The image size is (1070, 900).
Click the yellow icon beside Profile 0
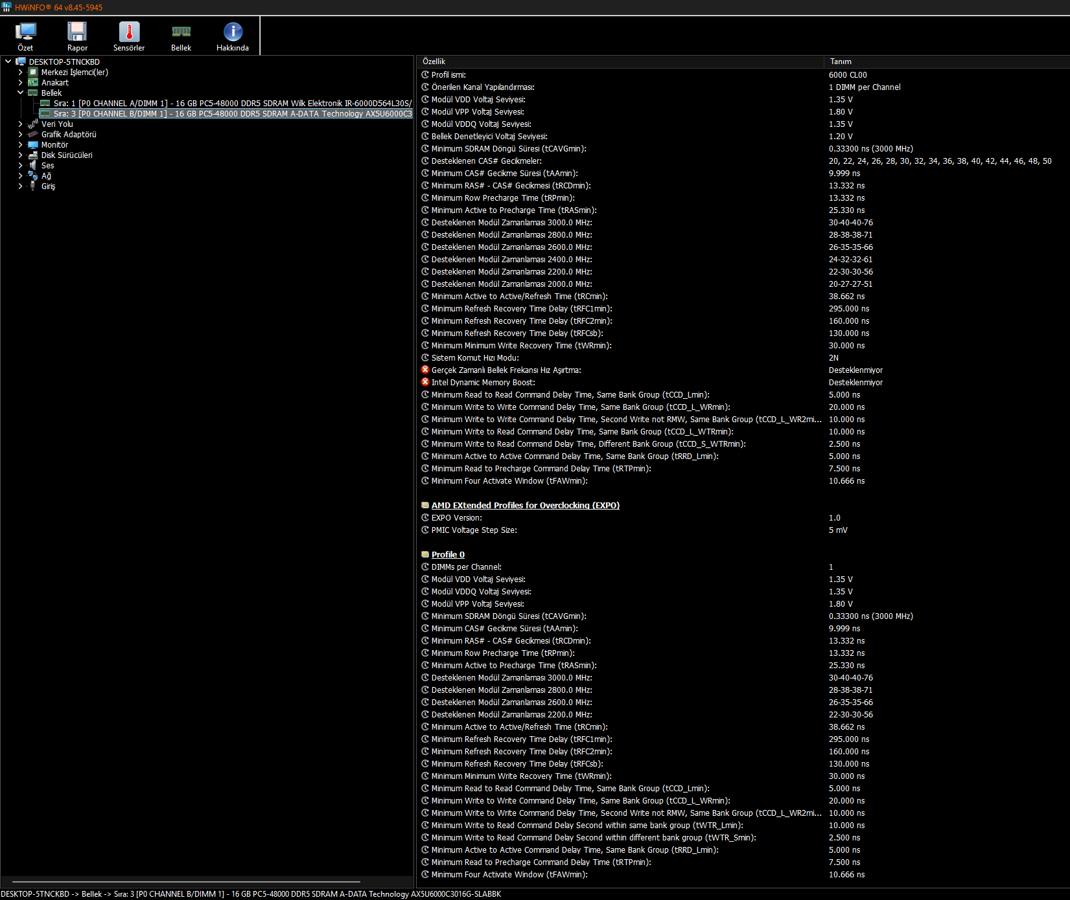tap(425, 554)
